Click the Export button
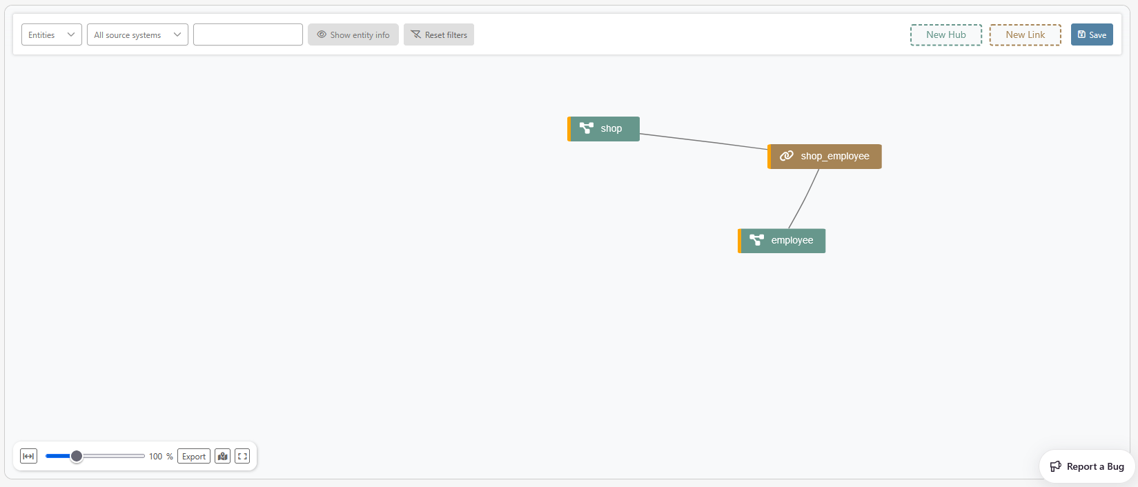1138x487 pixels. 194,456
